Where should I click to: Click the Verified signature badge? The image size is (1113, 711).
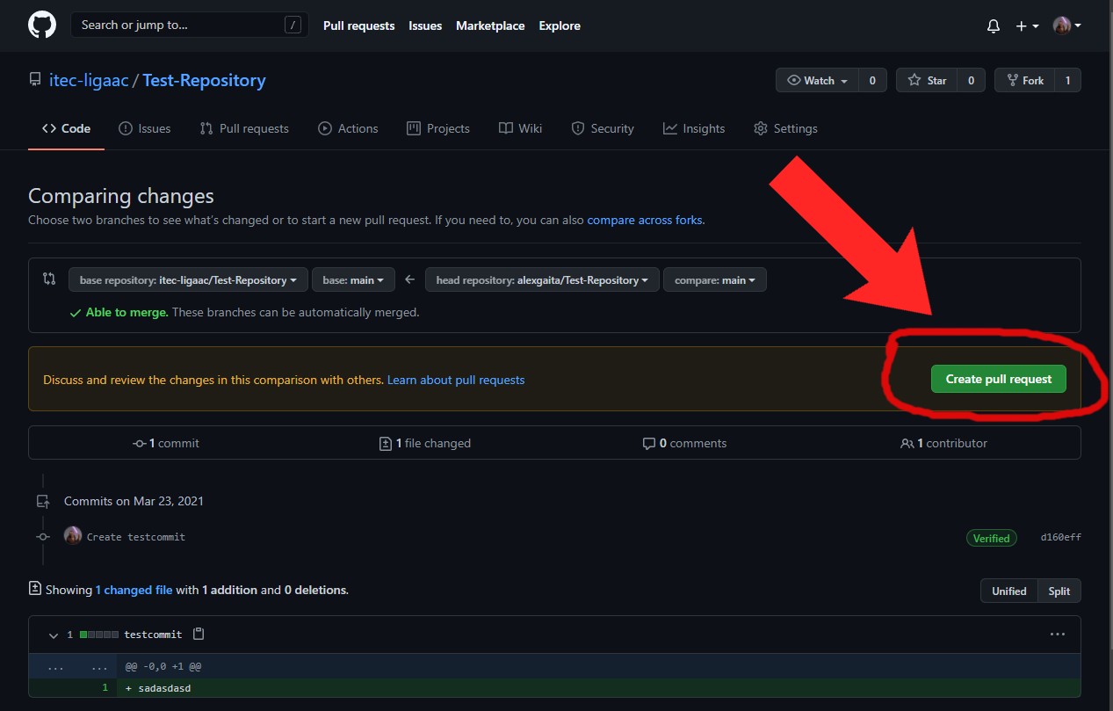[x=991, y=538]
